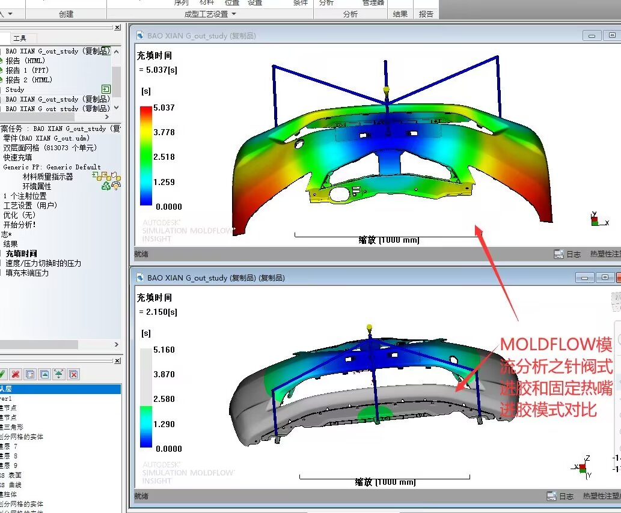Click the expand layer icon with green arrows
The width and height of the screenshot is (621, 513).
59,374
